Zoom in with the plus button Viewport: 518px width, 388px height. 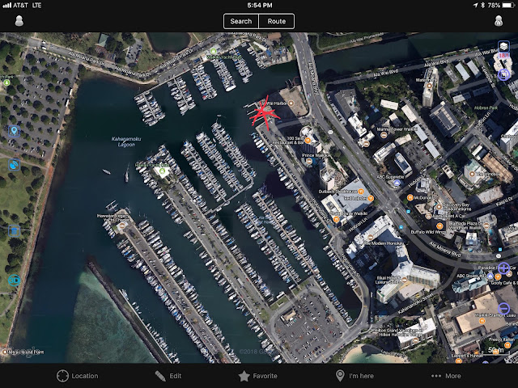[503, 268]
